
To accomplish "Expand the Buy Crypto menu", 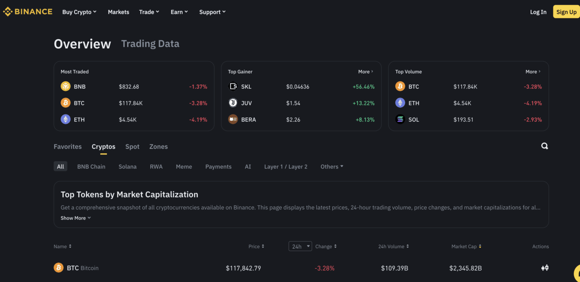I will pyautogui.click(x=79, y=12).
